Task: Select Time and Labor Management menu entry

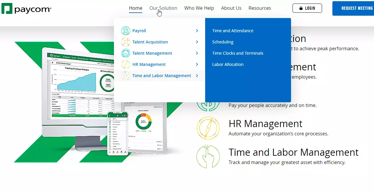Action: pyautogui.click(x=162, y=76)
